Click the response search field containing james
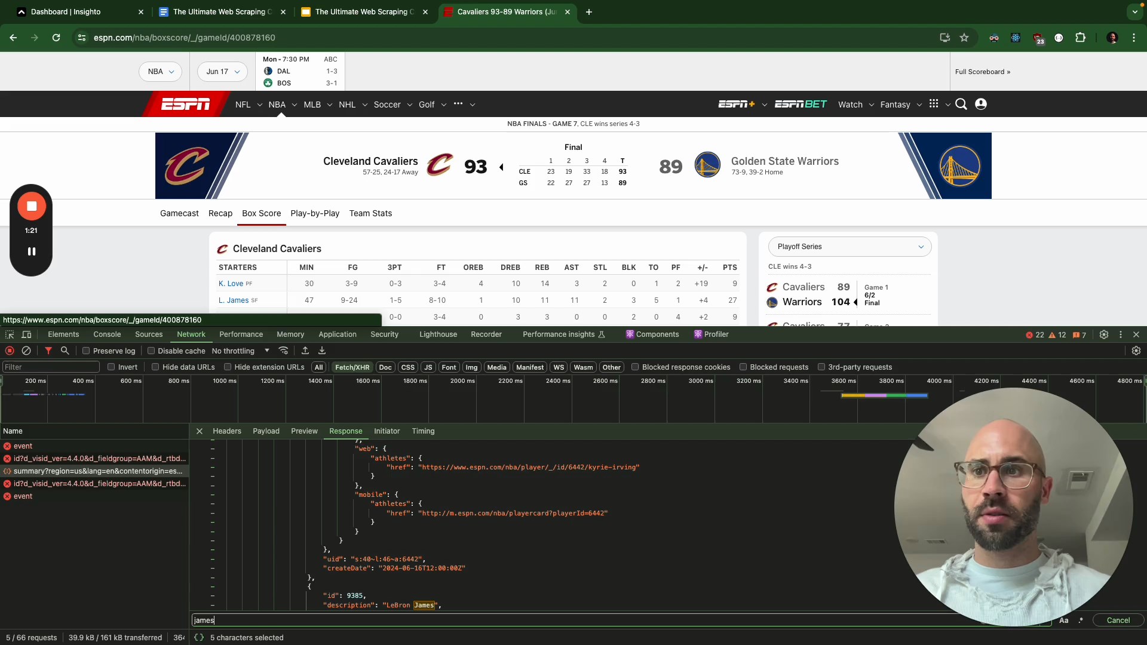The image size is (1147, 645). tap(621, 621)
